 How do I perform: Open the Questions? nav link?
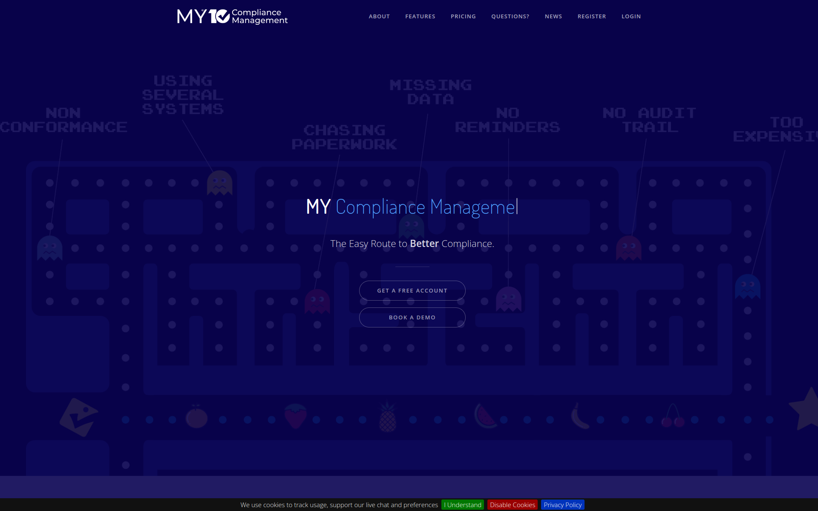[510, 16]
